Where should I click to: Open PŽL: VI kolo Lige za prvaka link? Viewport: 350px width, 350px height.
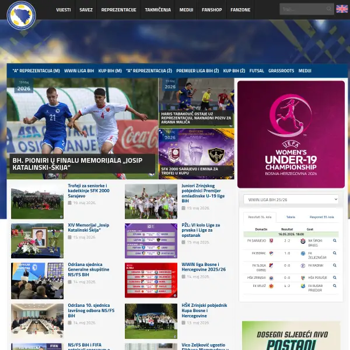coord(201,230)
